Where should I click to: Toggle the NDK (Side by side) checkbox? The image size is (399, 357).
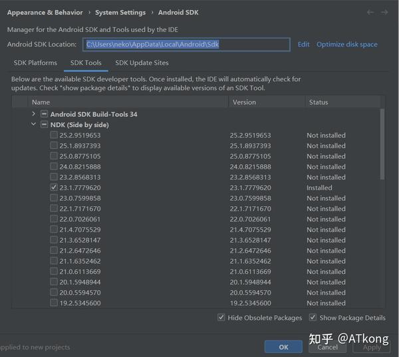(x=44, y=125)
